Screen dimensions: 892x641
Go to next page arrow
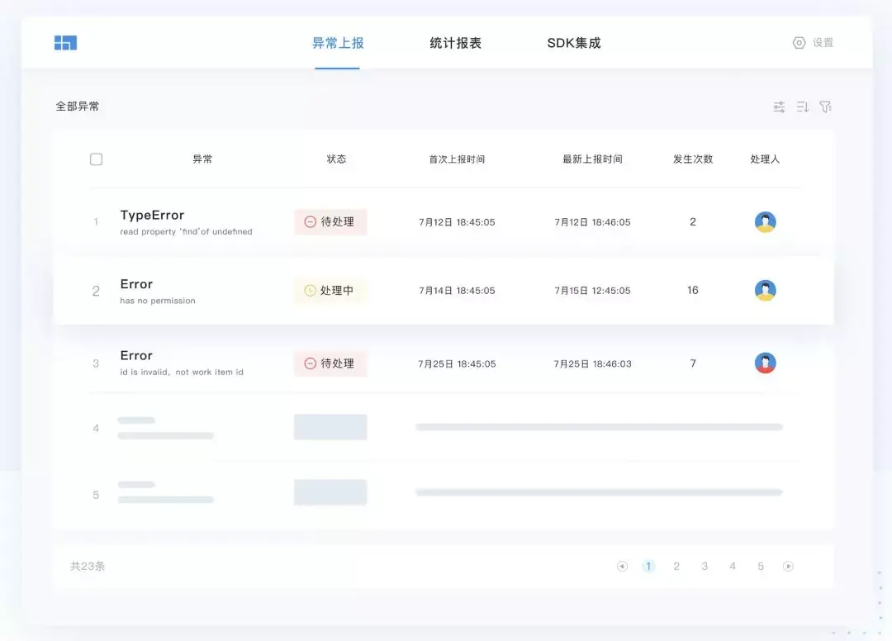pyautogui.click(x=788, y=566)
